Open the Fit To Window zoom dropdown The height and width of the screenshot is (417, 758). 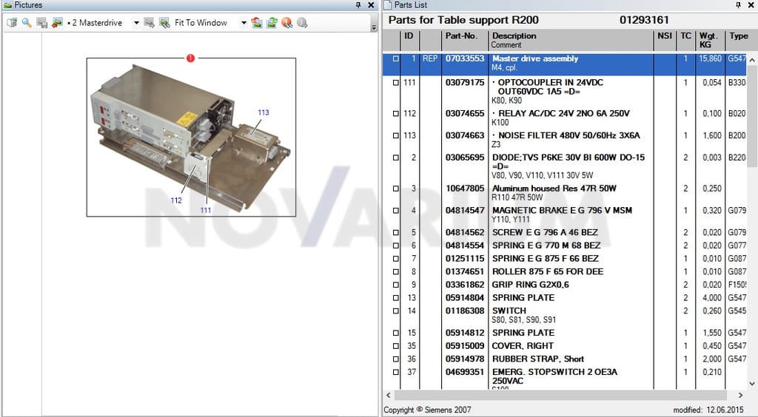point(244,23)
